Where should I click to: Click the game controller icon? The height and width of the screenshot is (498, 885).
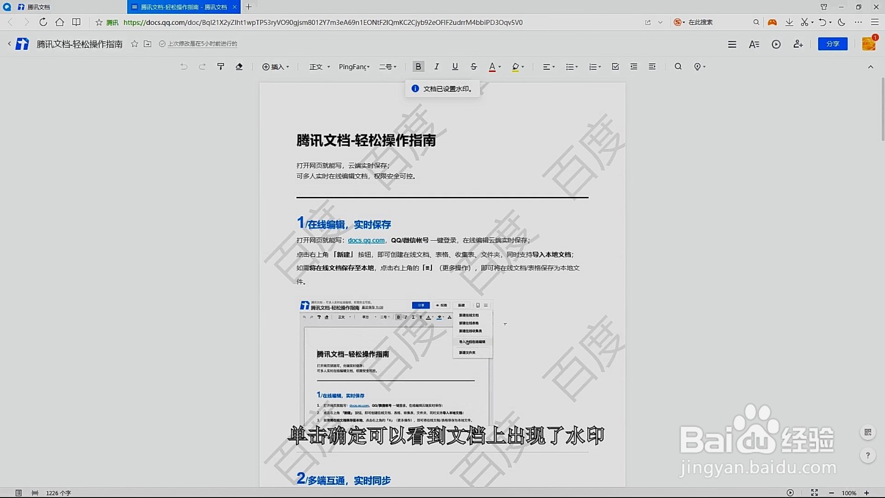(x=772, y=22)
